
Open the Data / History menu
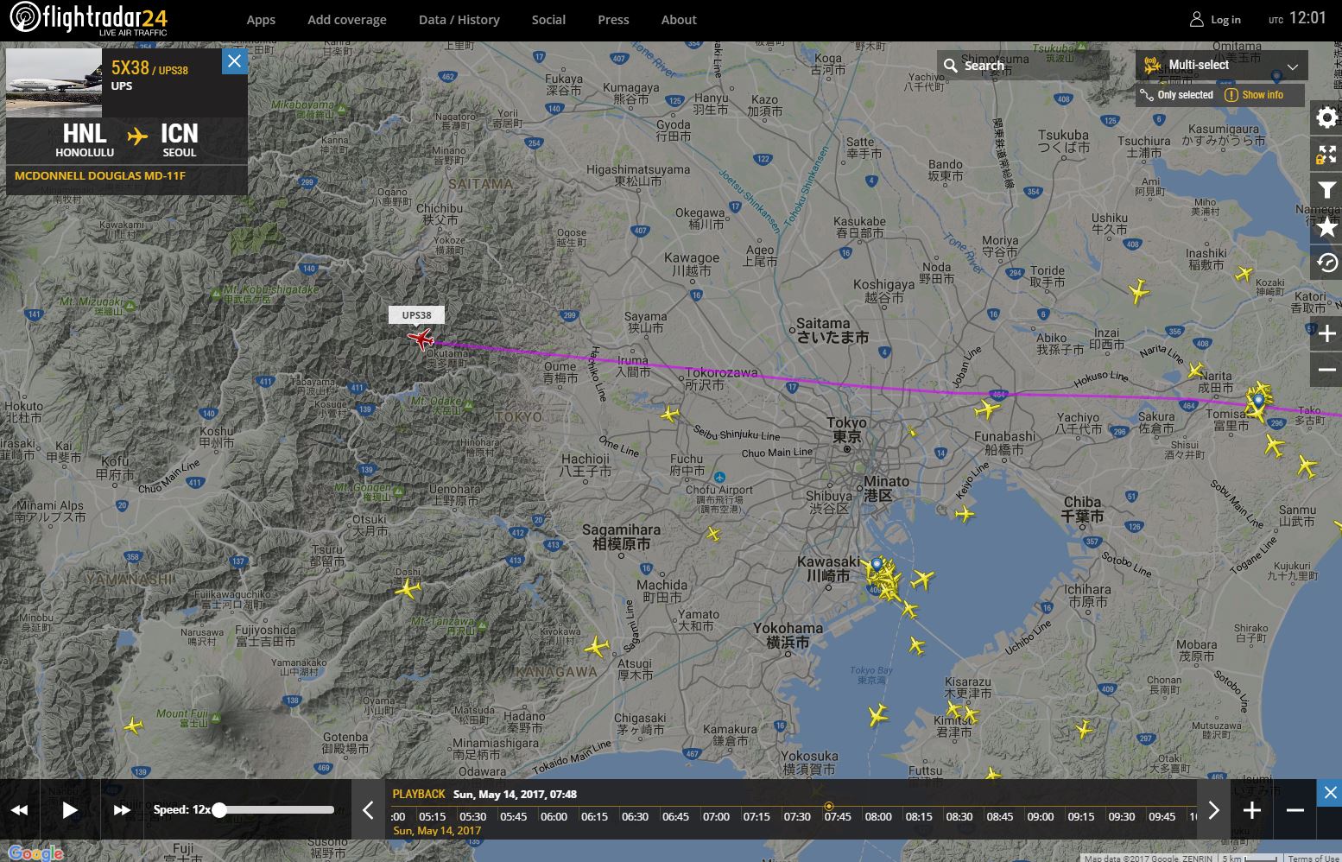click(459, 20)
